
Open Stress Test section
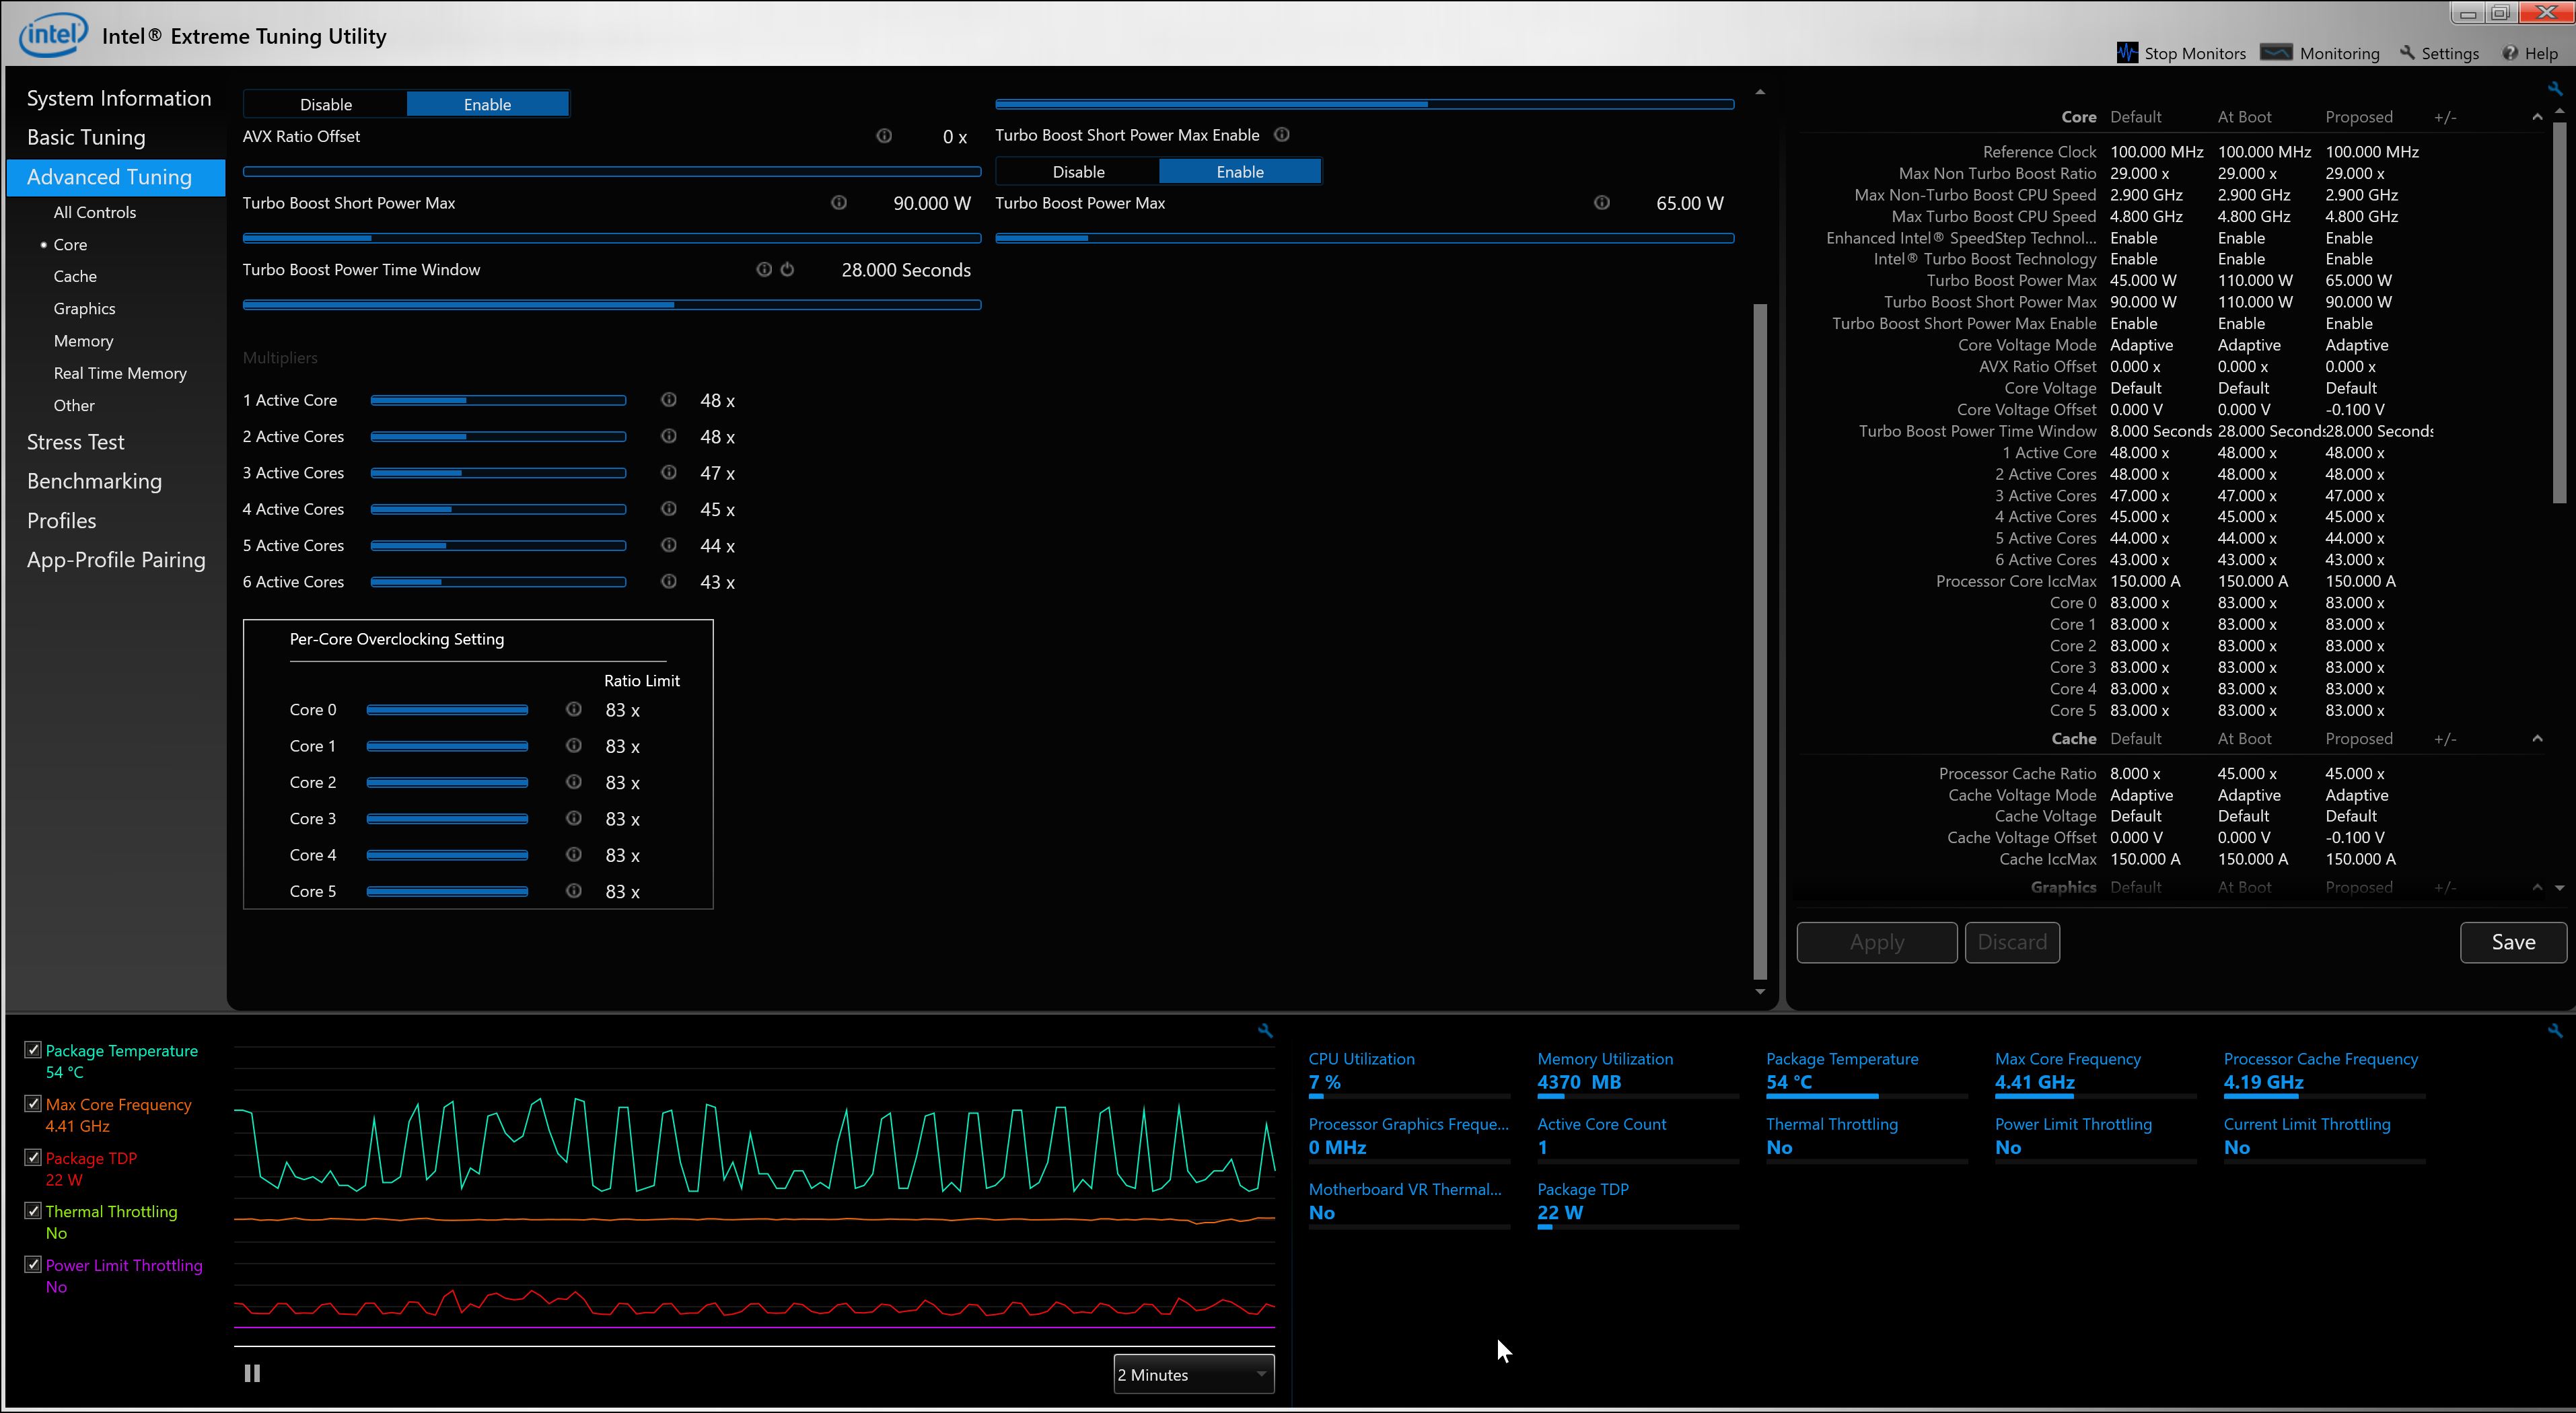tap(76, 442)
